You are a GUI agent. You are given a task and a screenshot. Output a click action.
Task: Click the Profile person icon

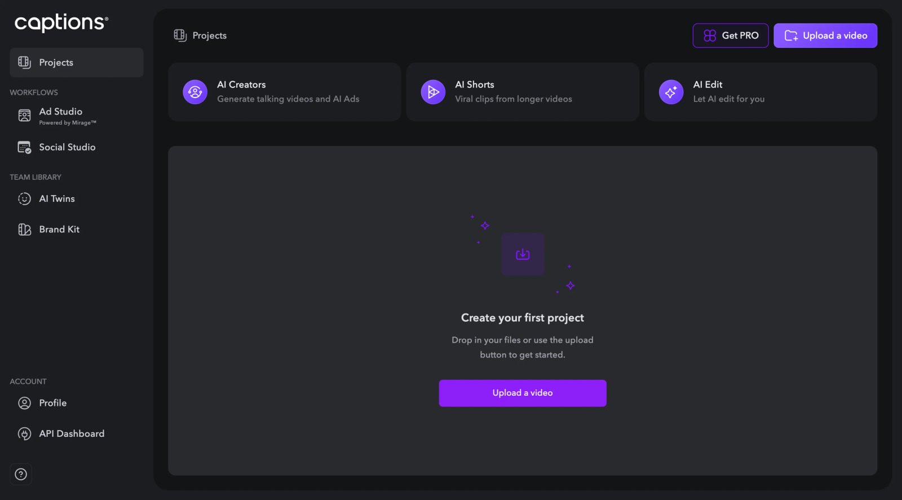24,403
